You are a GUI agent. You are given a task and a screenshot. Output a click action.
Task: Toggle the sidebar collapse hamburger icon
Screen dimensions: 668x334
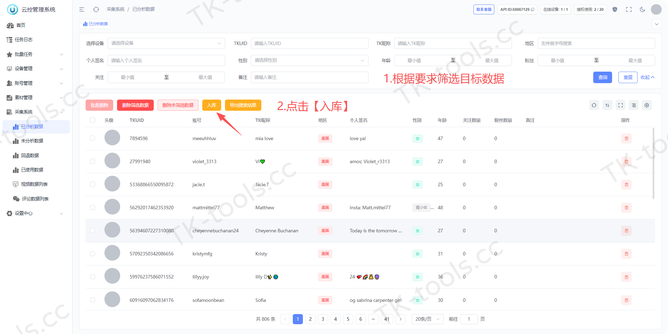tap(82, 9)
